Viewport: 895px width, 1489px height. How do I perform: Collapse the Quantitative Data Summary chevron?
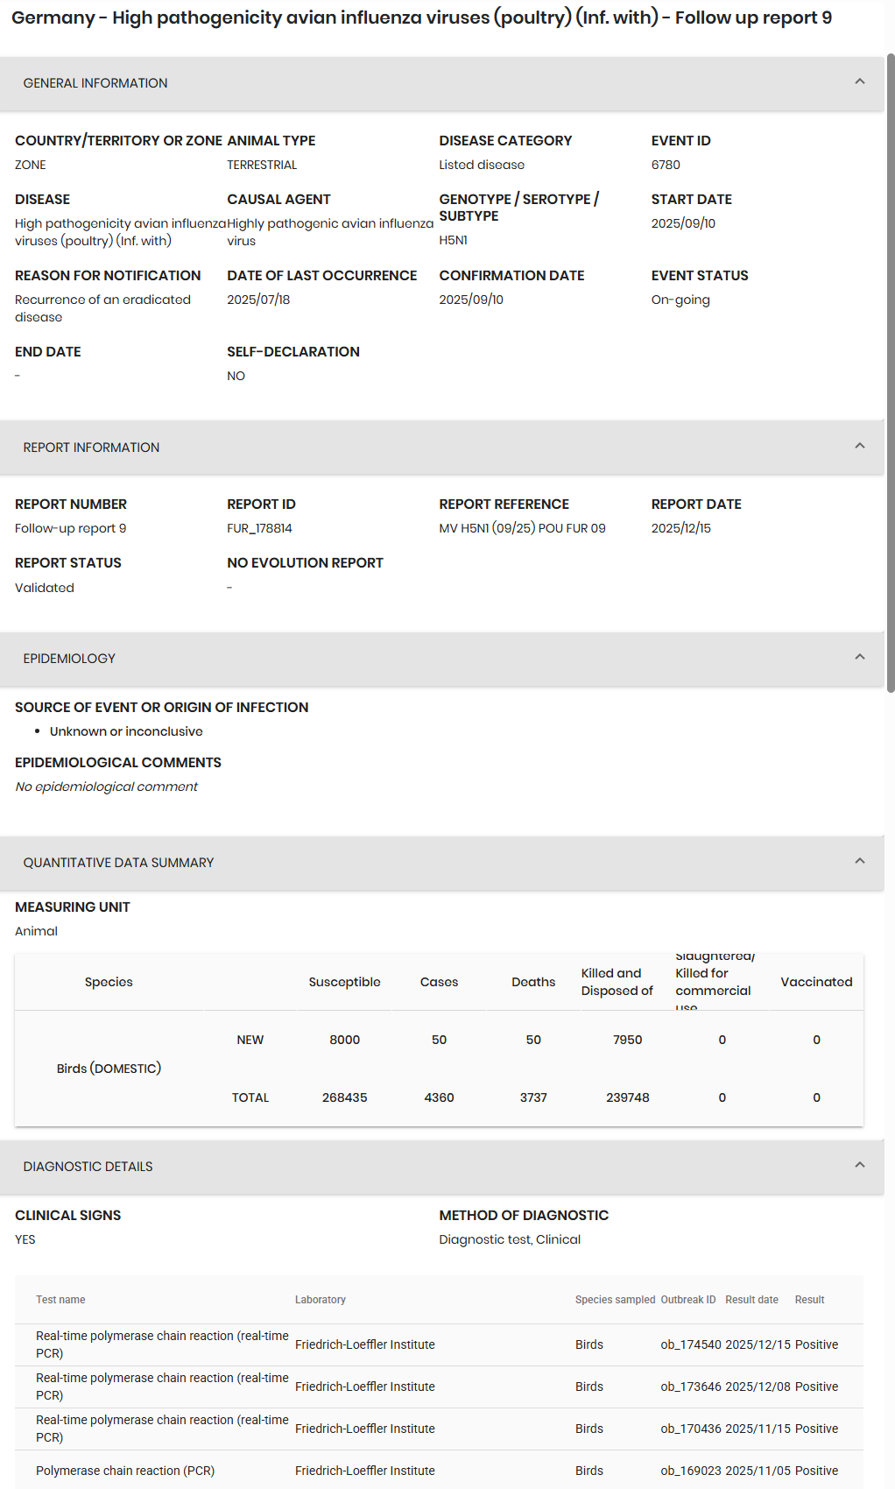(x=859, y=861)
